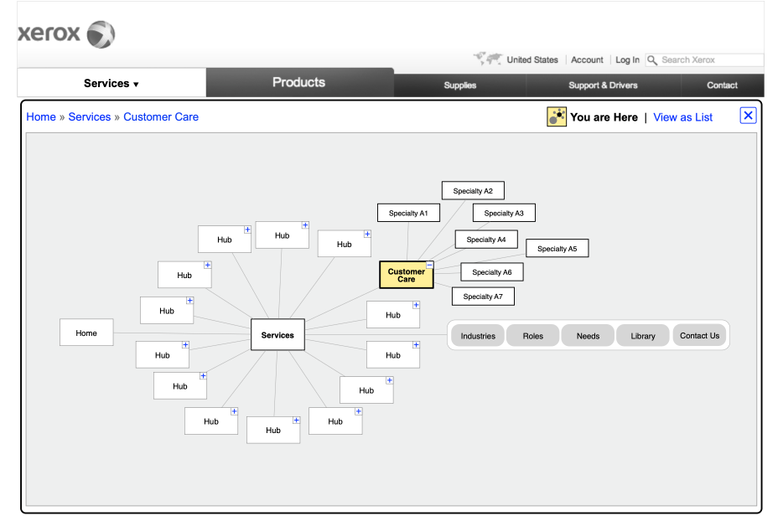Open the Services dropdown menu
Screen dimensions: 783x516
pyautogui.click(x=111, y=83)
